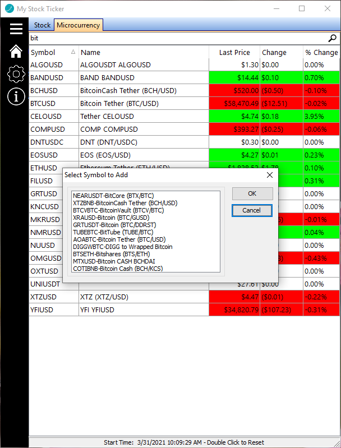
Task: Go to Home via house icon
Action: (16, 52)
